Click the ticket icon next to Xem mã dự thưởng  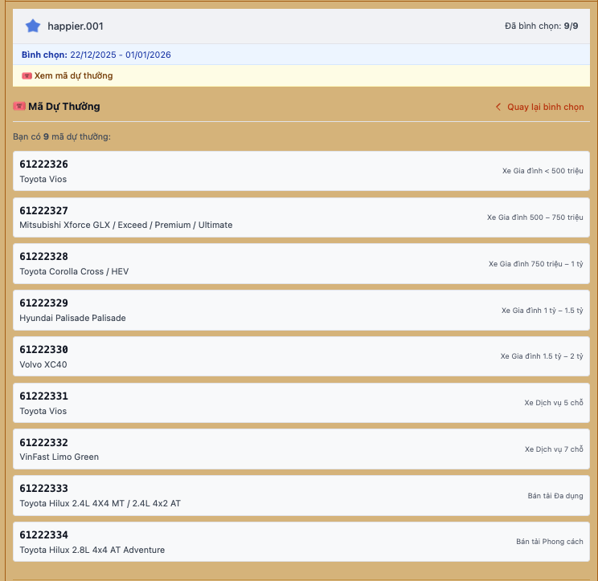[x=27, y=75]
